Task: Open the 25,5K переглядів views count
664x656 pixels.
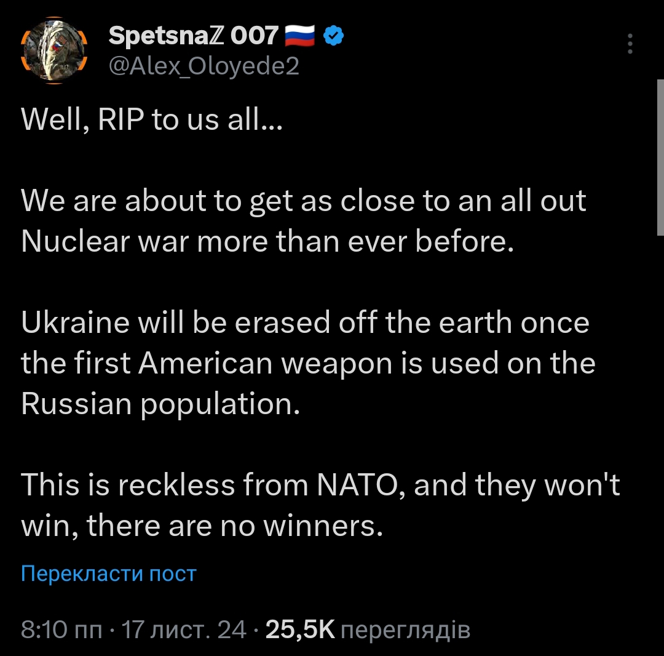Action: pos(368,630)
